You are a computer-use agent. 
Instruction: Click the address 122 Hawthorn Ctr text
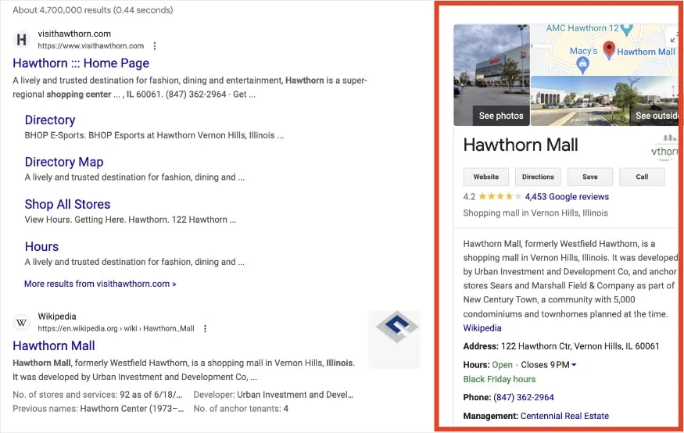(x=580, y=346)
